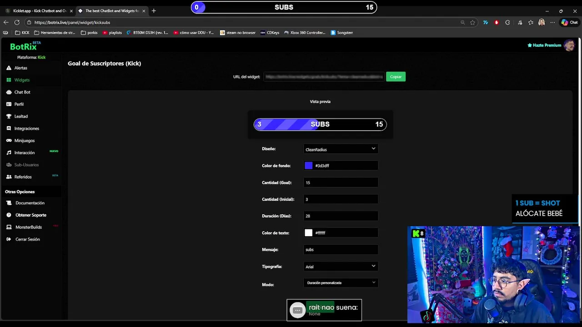This screenshot has width=582, height=327.
Task: Reload the page
Action: [x=17, y=22]
